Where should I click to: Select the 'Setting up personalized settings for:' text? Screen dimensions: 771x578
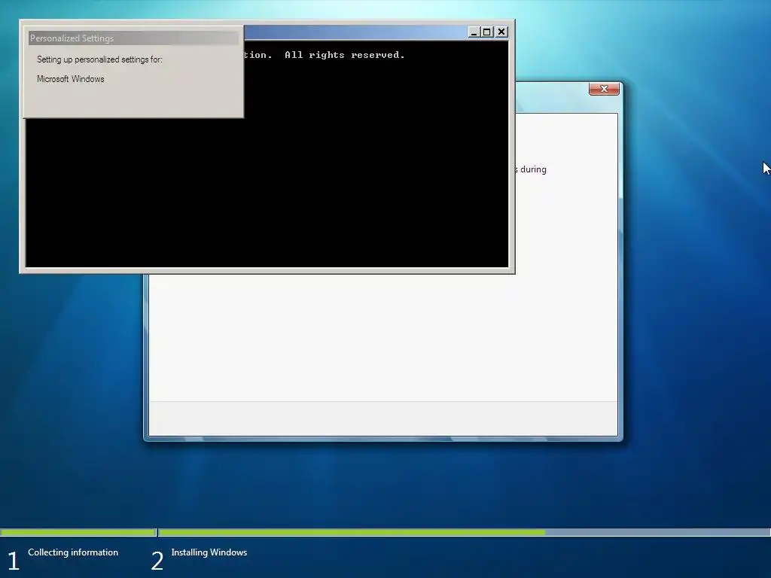coord(99,59)
